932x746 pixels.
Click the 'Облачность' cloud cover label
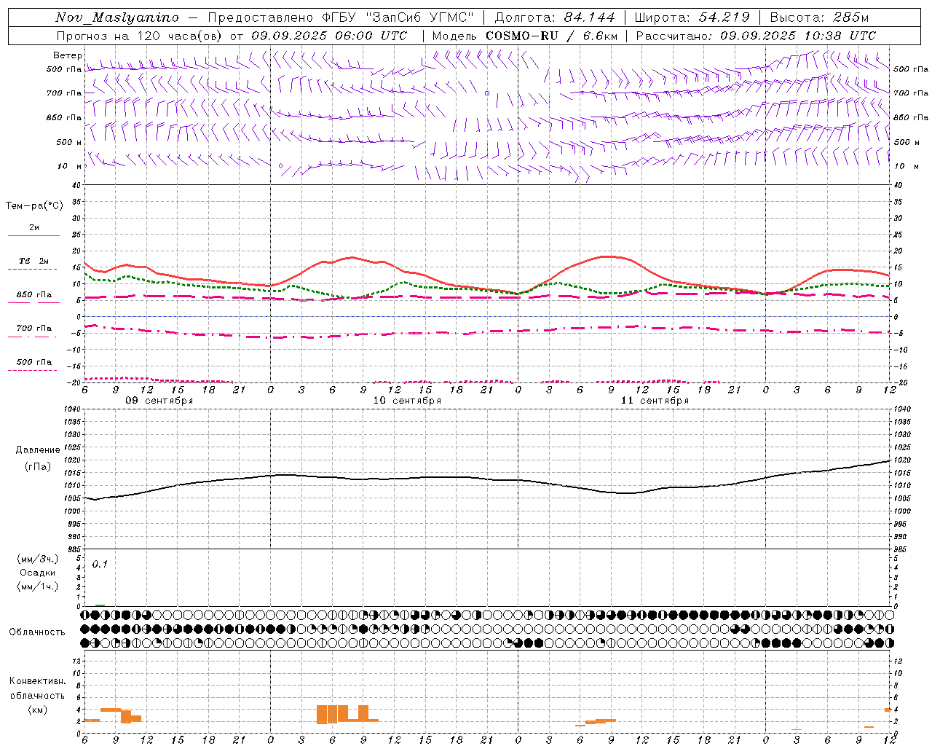(x=37, y=632)
